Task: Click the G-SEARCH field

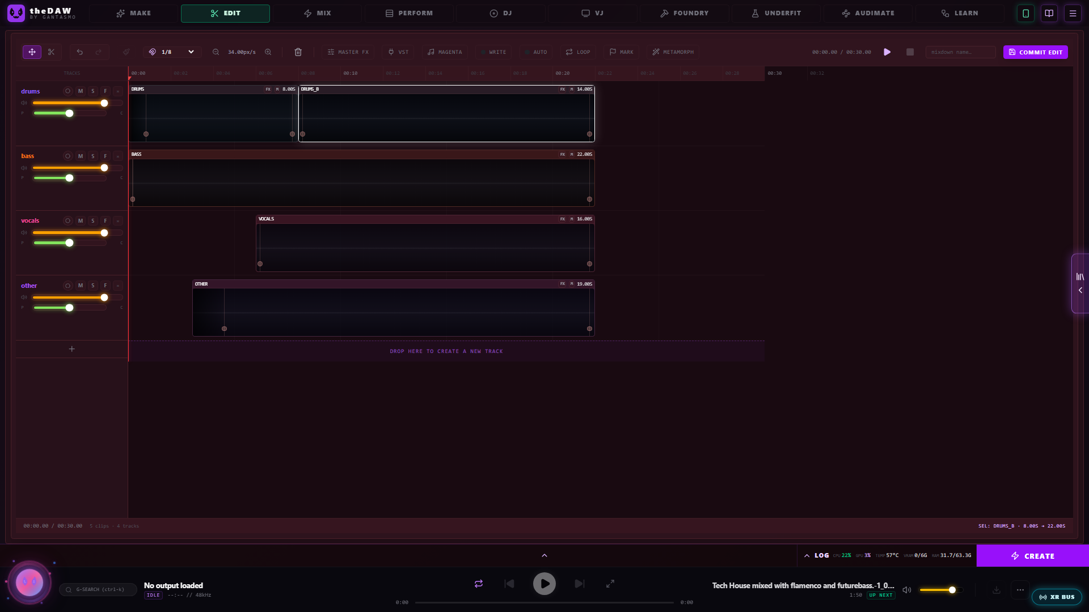Action: click(98, 590)
